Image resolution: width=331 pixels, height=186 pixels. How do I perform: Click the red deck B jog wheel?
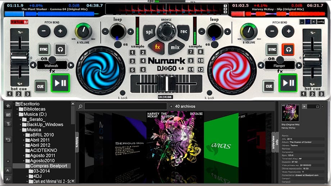coord(232,70)
